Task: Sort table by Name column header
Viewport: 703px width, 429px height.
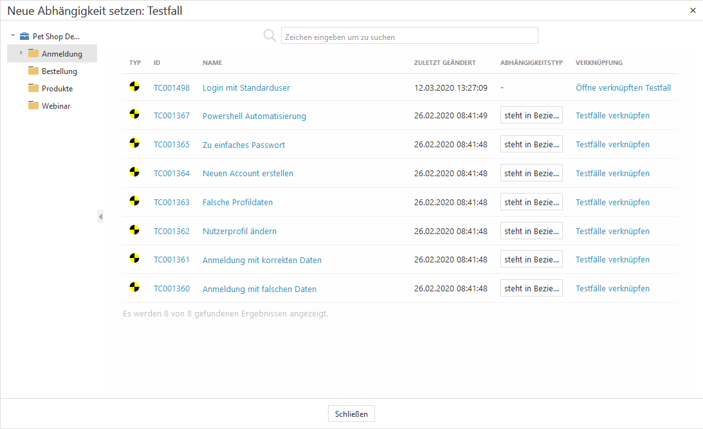Action: pos(212,63)
